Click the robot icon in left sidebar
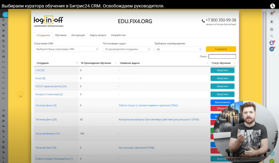 pyautogui.click(x=3, y=116)
